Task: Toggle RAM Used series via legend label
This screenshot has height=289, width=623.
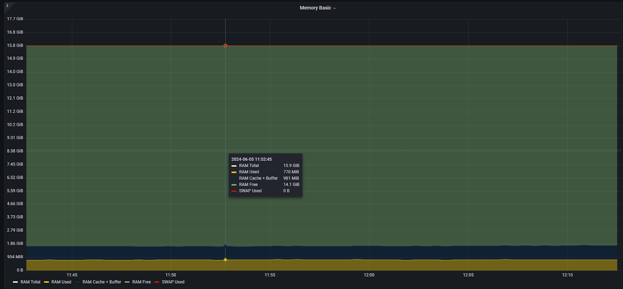Action: pos(61,282)
